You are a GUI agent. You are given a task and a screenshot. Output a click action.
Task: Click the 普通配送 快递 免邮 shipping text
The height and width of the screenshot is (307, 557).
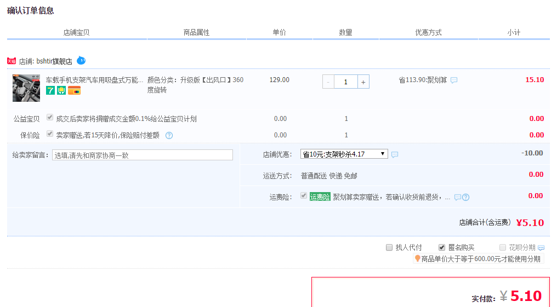click(x=329, y=176)
